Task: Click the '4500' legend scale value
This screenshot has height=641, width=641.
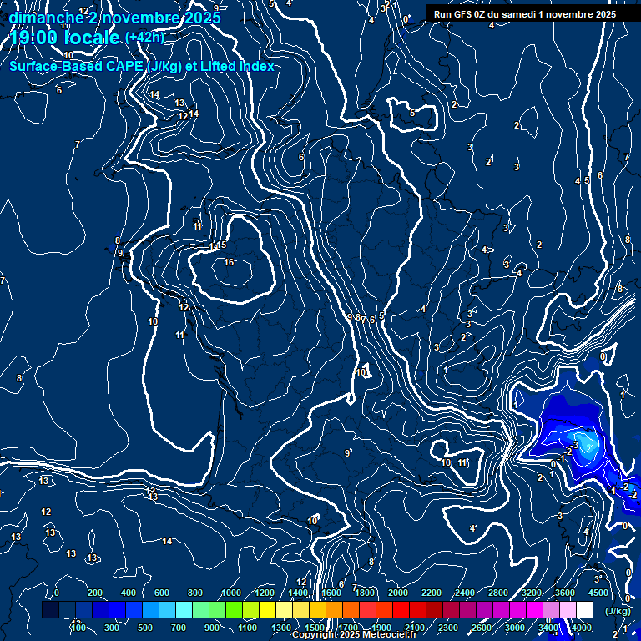Action: point(598,593)
